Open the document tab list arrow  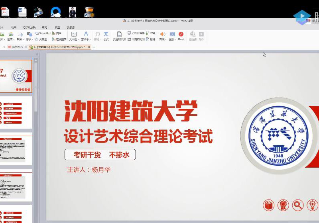click(x=4, y=47)
